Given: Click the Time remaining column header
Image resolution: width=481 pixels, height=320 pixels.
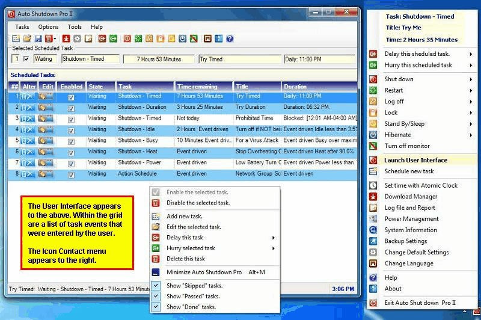Looking at the screenshot, I should pyautogui.click(x=204, y=87).
